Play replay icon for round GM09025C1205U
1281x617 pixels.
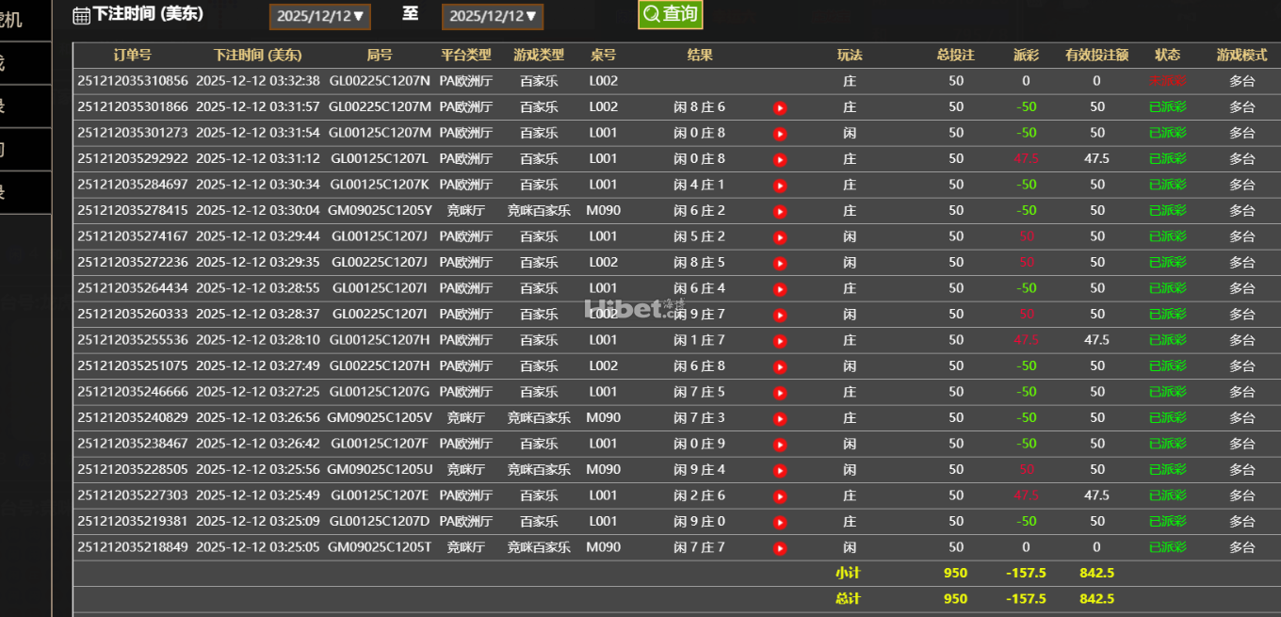click(780, 471)
